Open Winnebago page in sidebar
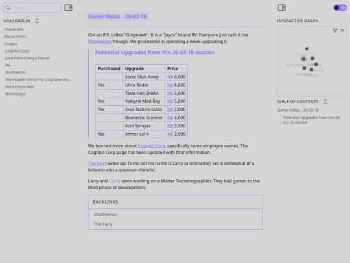Screen dimensions: 350x263 point(16,94)
